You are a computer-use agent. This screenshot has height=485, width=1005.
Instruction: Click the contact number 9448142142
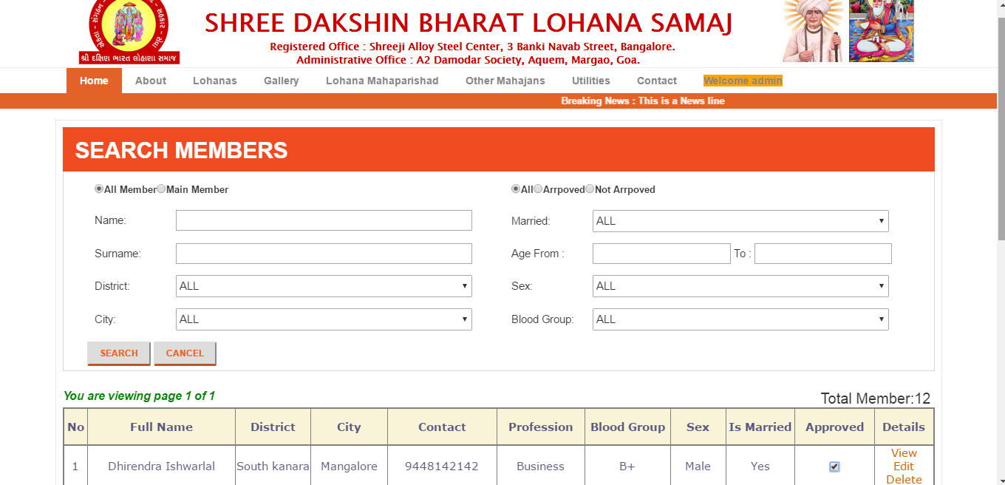click(x=442, y=467)
